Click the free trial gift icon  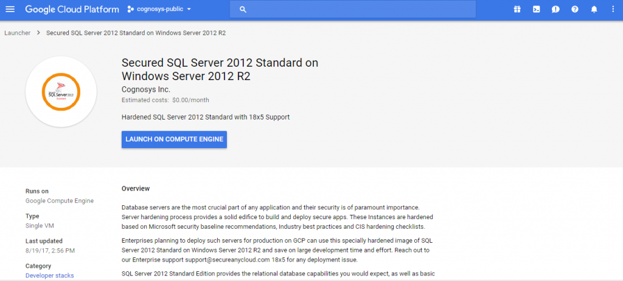(517, 9)
